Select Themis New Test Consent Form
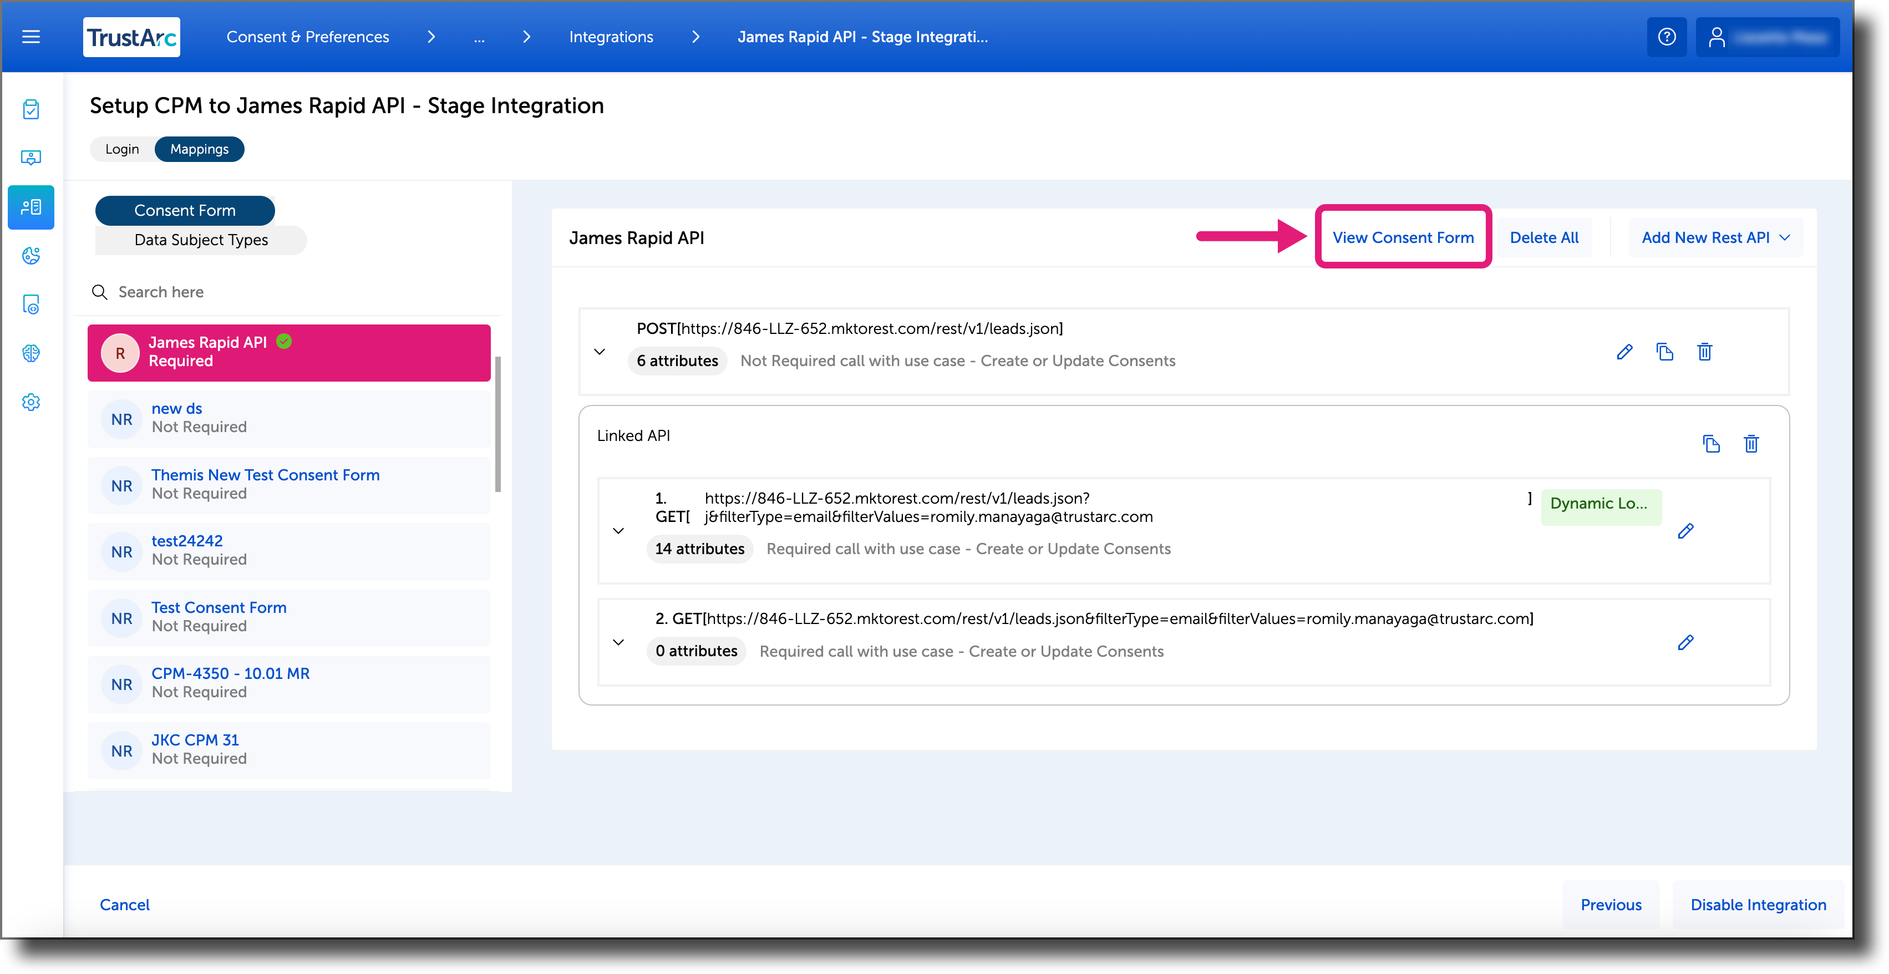This screenshot has height=974, width=1889. point(289,485)
